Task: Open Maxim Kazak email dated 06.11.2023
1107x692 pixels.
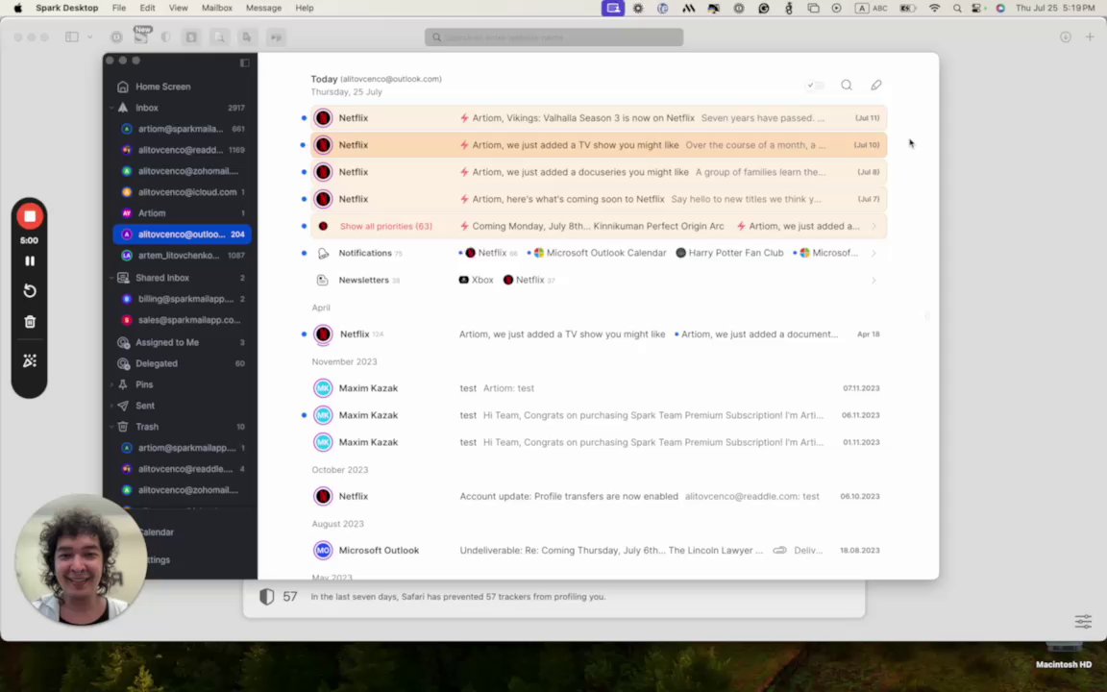Action: 599,415
